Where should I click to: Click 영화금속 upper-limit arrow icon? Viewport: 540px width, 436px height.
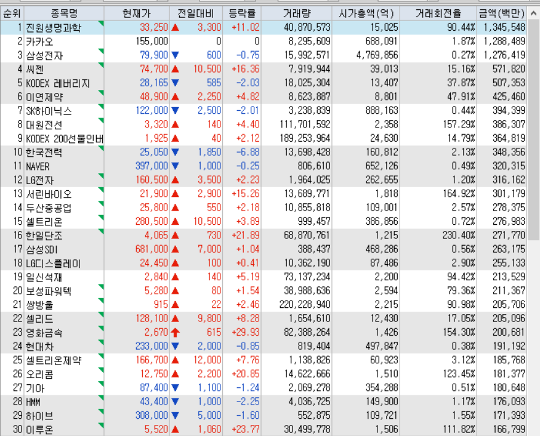click(x=175, y=333)
